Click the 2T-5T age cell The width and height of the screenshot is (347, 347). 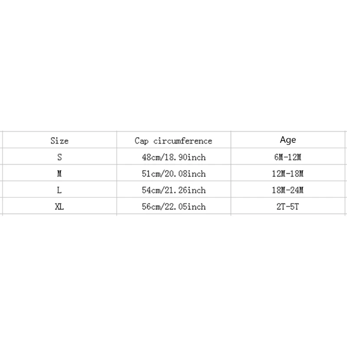pyautogui.click(x=288, y=206)
